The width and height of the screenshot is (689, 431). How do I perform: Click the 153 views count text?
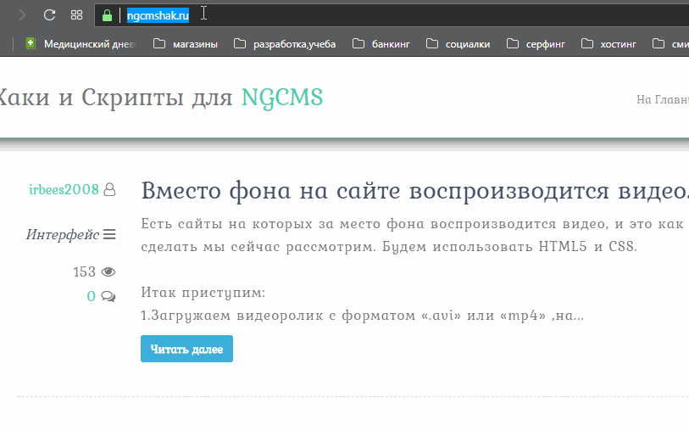(x=85, y=271)
